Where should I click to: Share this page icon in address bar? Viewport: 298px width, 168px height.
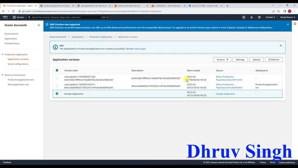pos(273,11)
